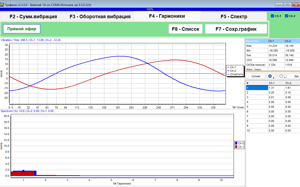300x187 pixels.
Task: Select the comma decimal separator radio button
Action: click(270, 76)
